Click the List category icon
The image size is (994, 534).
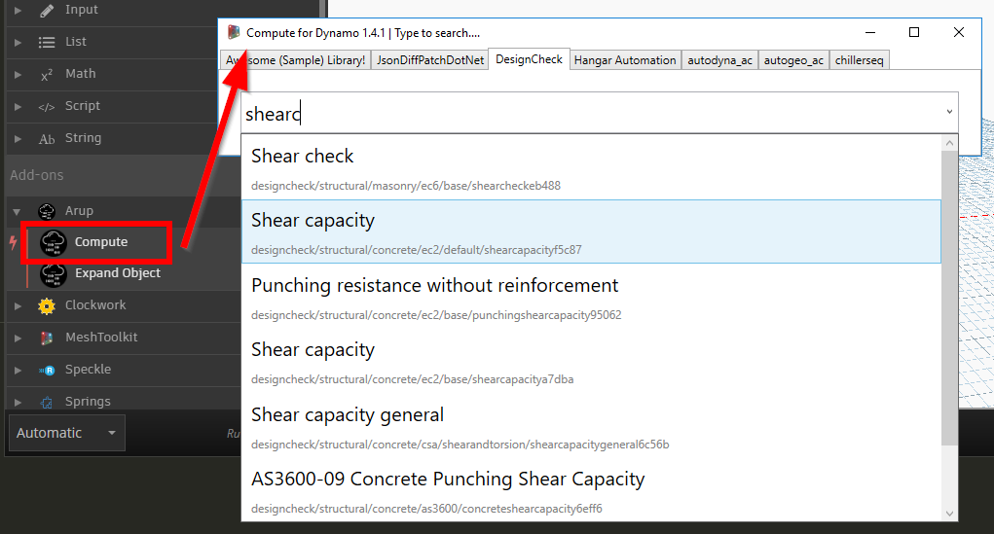(x=47, y=43)
